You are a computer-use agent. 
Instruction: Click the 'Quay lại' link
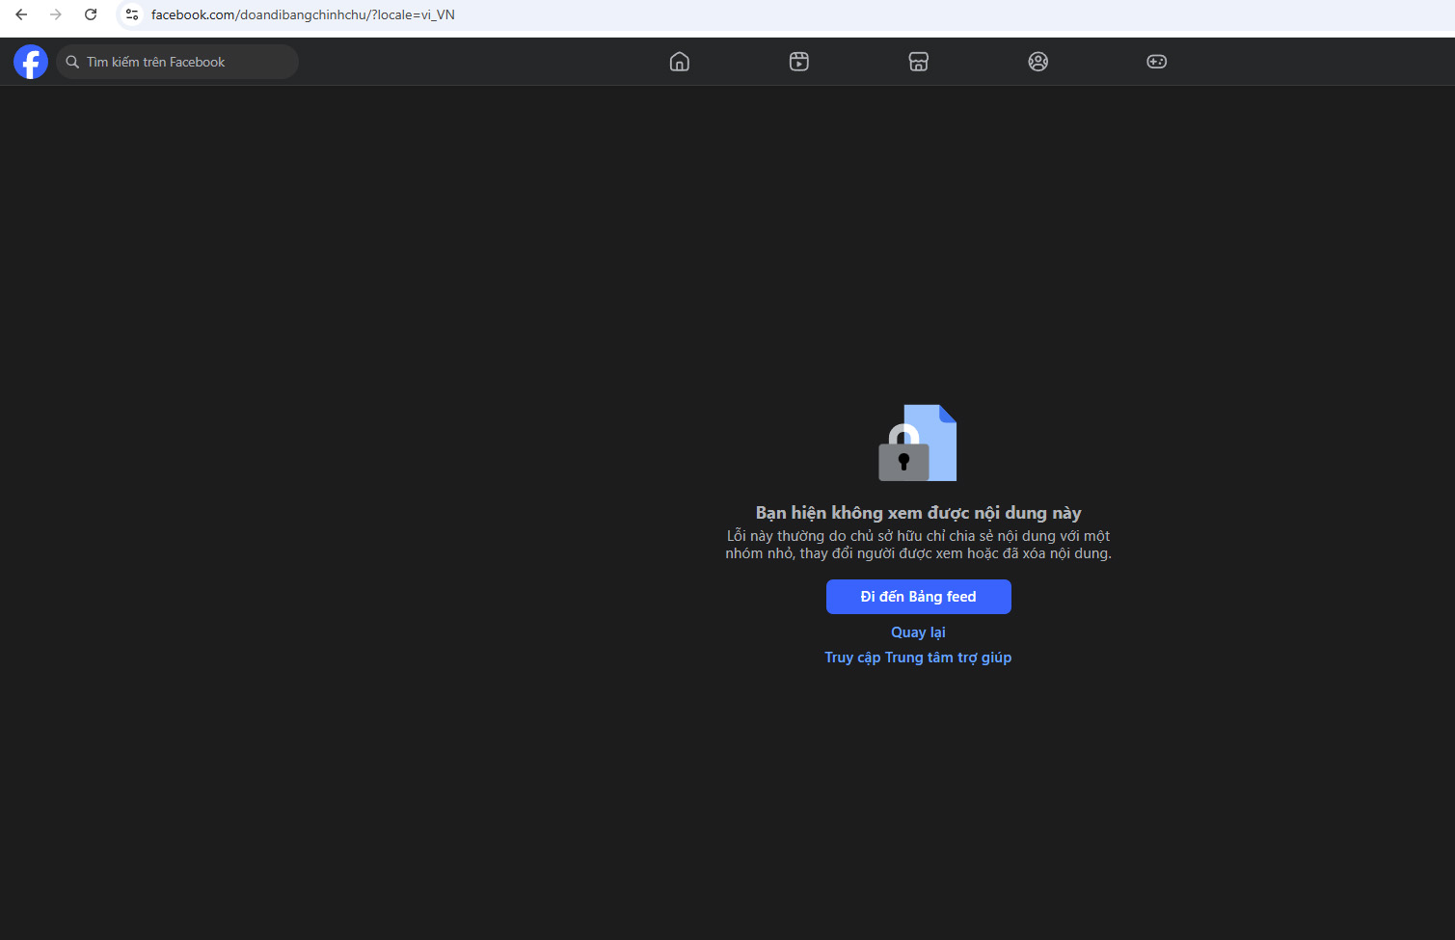(918, 632)
